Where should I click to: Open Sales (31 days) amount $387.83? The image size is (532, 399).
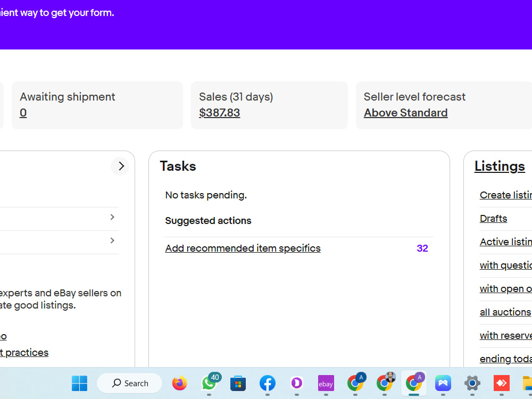(x=220, y=113)
